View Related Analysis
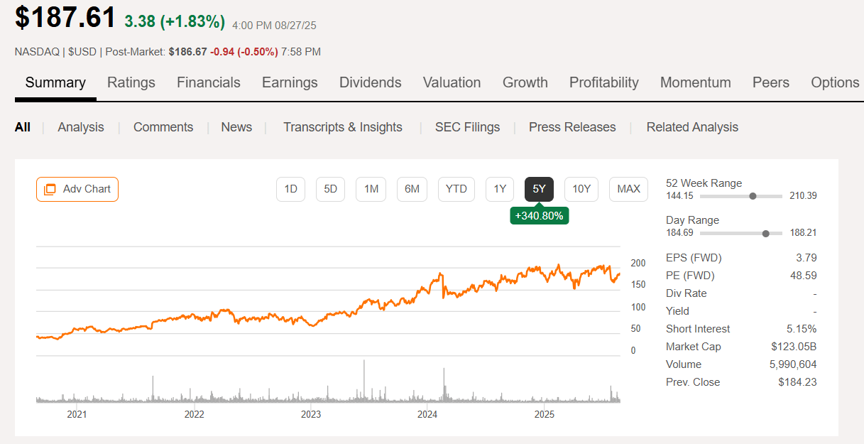 (691, 126)
